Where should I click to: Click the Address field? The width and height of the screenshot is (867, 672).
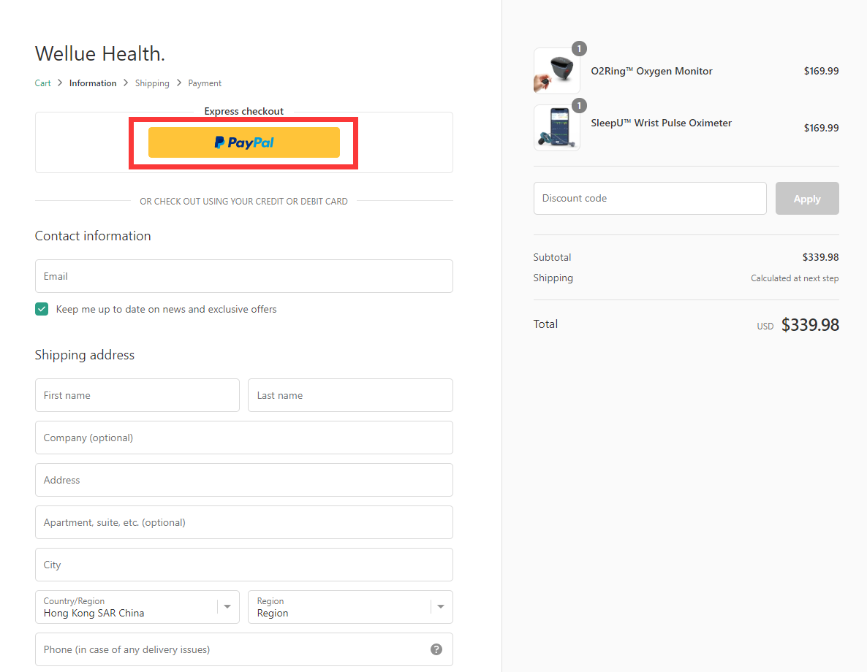tap(244, 480)
